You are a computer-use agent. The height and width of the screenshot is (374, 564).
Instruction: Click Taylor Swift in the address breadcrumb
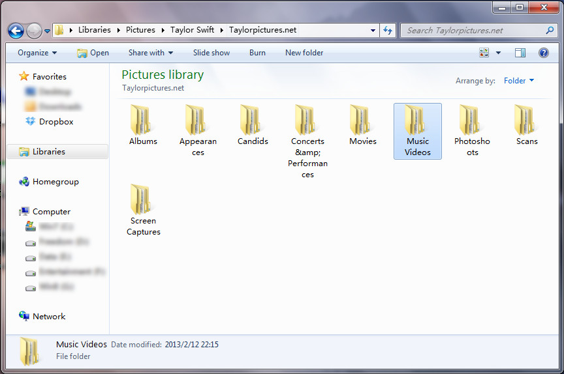tap(192, 30)
